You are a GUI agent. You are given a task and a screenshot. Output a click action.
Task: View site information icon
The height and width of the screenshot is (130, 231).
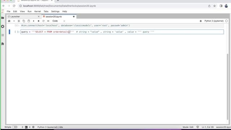21,6
